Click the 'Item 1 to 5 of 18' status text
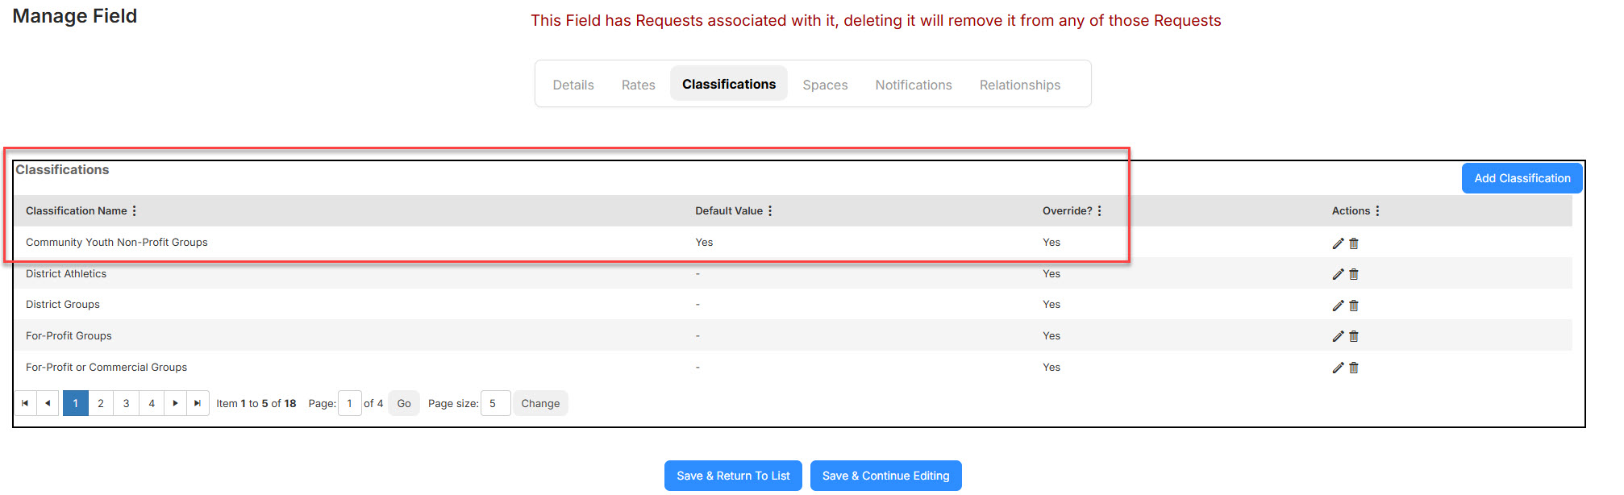The height and width of the screenshot is (495, 1624). coord(256,403)
